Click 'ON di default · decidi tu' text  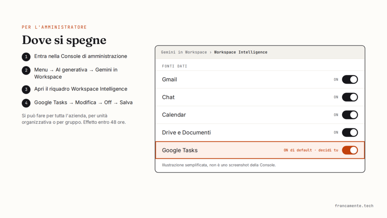pos(311,150)
